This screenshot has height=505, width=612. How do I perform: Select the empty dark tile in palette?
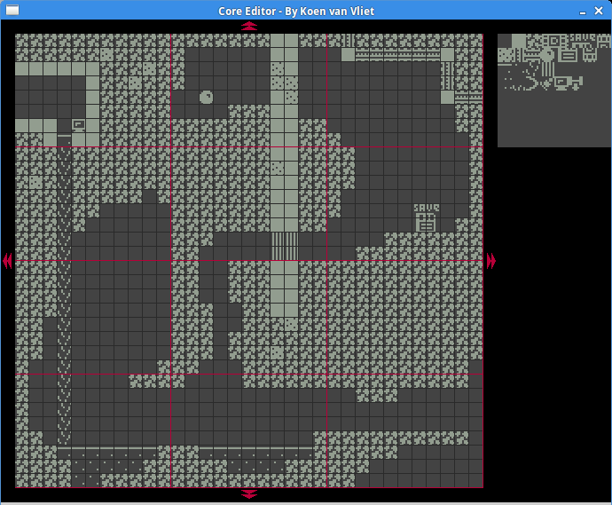coord(505,41)
